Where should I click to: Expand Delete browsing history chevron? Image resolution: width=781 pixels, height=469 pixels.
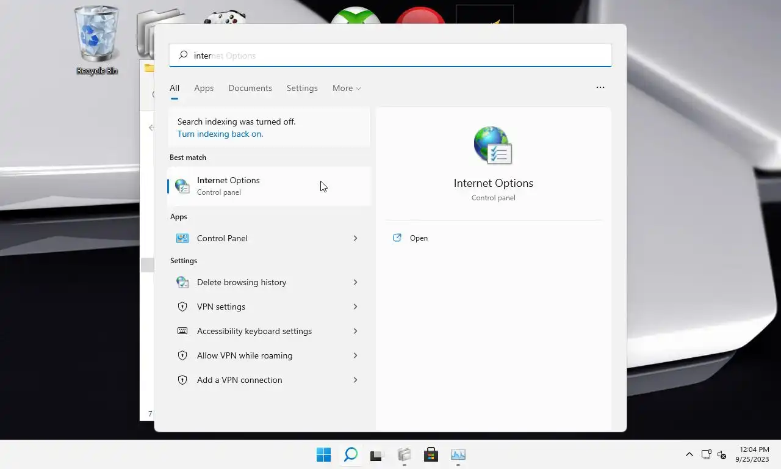(x=355, y=282)
